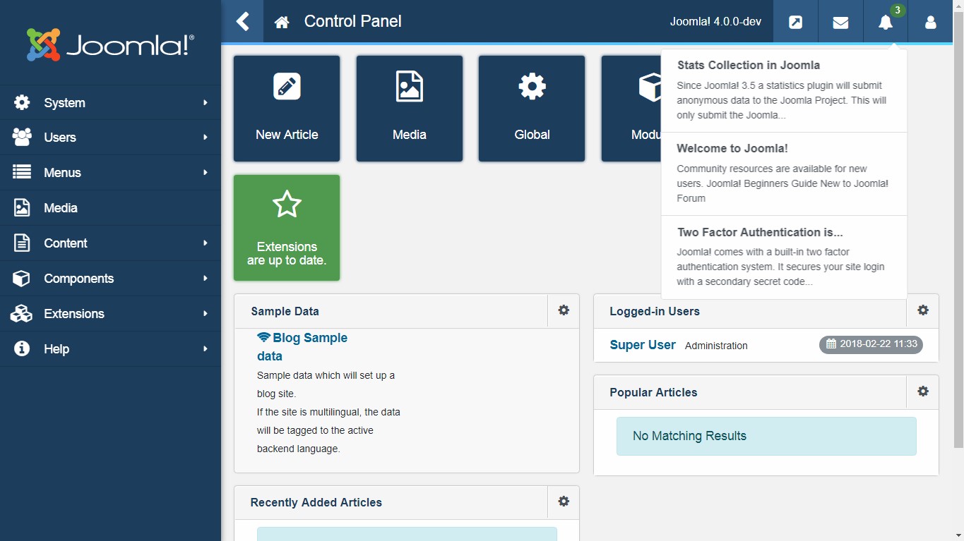The image size is (964, 541).
Task: Click the Sample Data module heading
Action: (285, 311)
